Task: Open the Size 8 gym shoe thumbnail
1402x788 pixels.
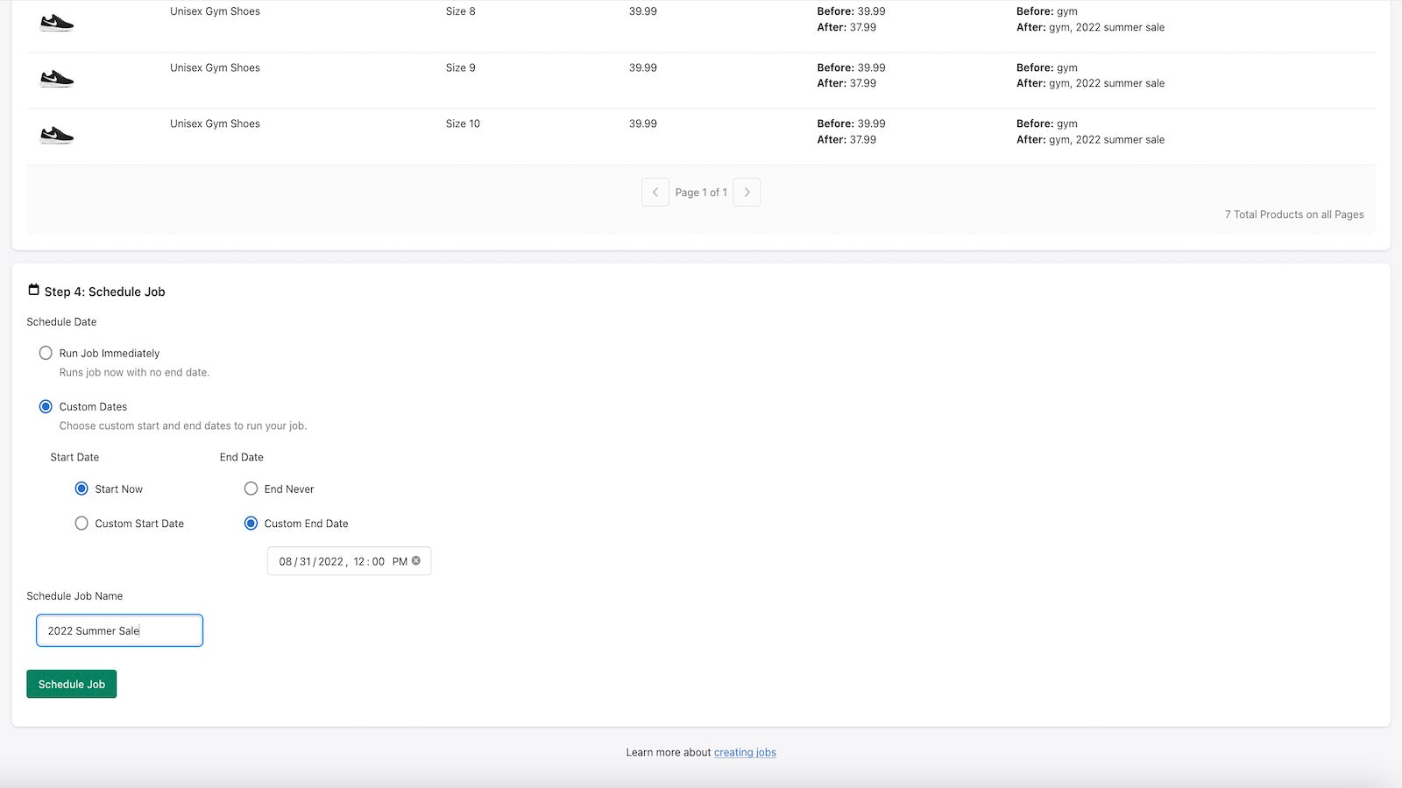Action: [55, 21]
